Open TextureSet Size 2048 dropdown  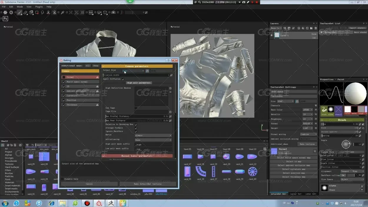[285, 101]
